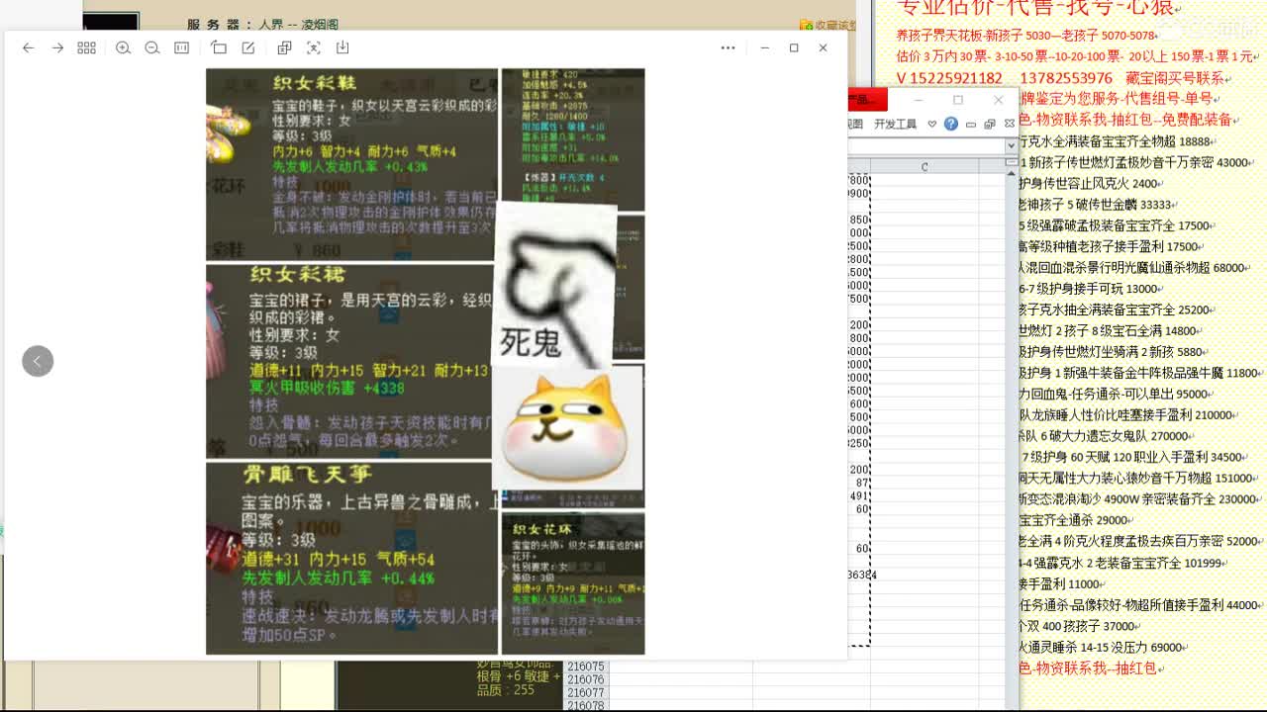Click the 宝宝齐全通杀 29000 line

pos(1075,520)
